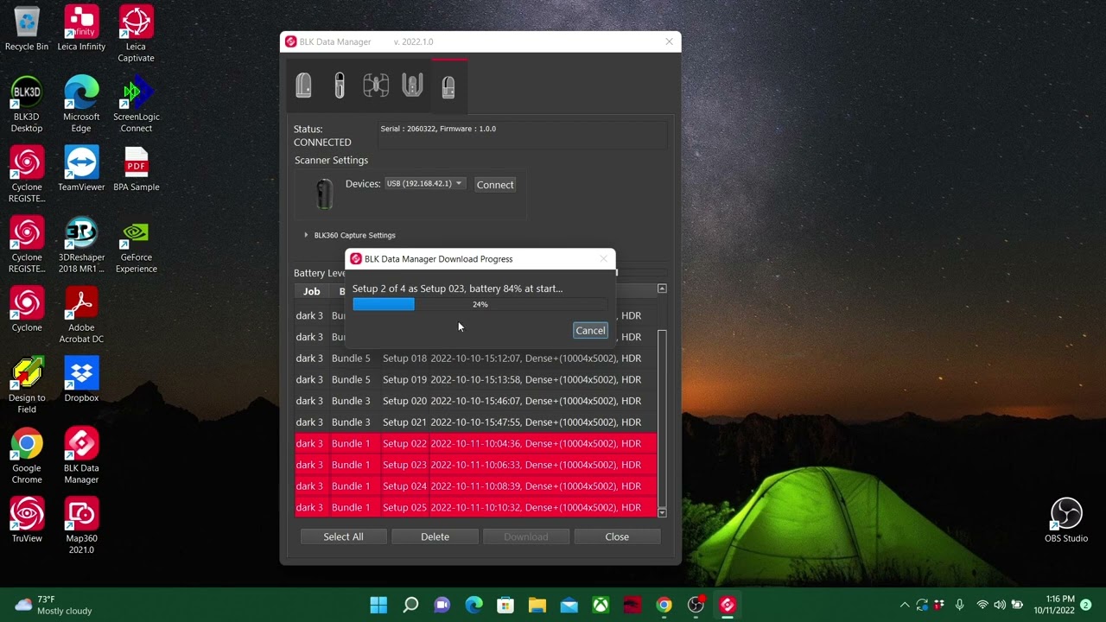This screenshot has height=622, width=1106.
Task: Cancel the download in progress
Action: pyautogui.click(x=591, y=331)
